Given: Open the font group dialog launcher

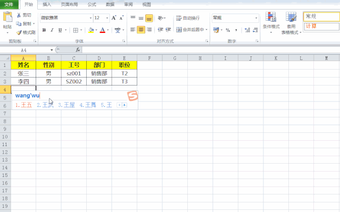Looking at the screenshot, I should coord(123,41).
